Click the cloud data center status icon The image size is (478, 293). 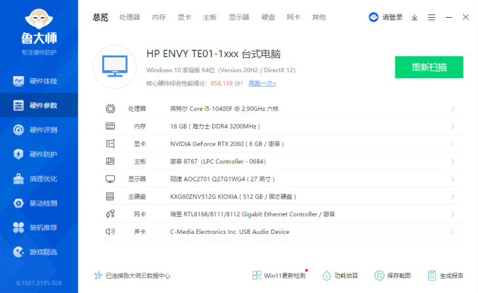pos(98,276)
